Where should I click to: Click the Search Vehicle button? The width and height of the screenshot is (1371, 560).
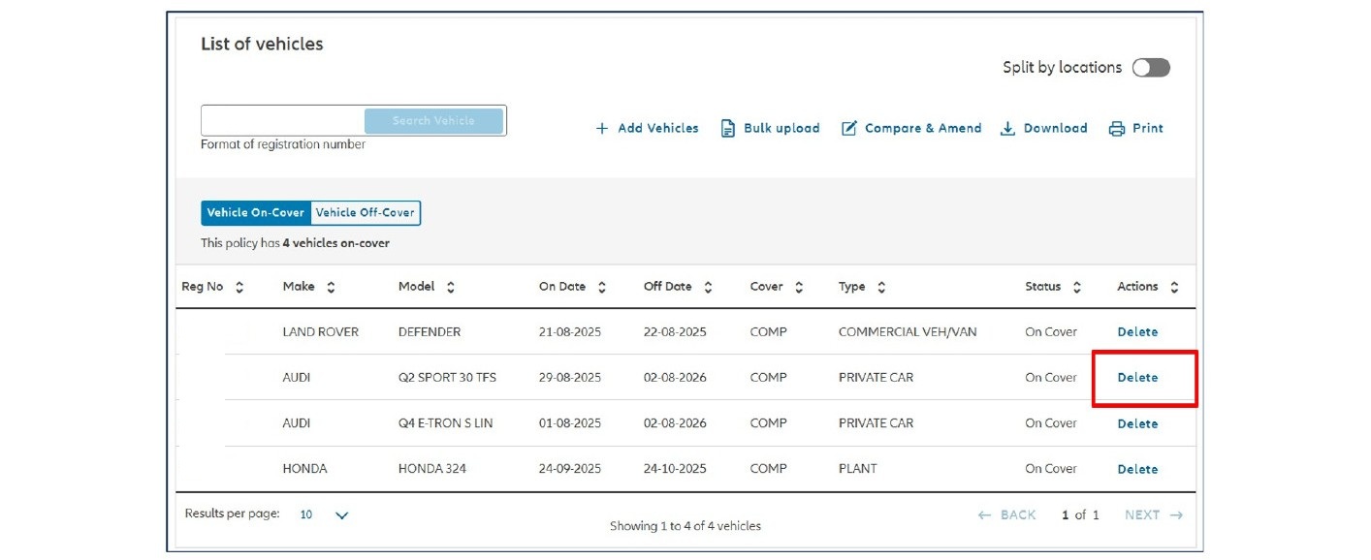(x=433, y=121)
